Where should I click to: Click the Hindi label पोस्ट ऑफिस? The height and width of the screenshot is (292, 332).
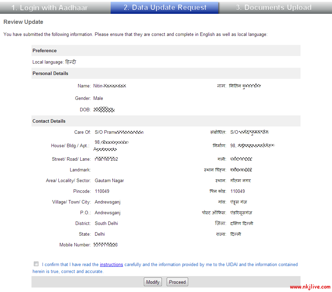point(214,213)
